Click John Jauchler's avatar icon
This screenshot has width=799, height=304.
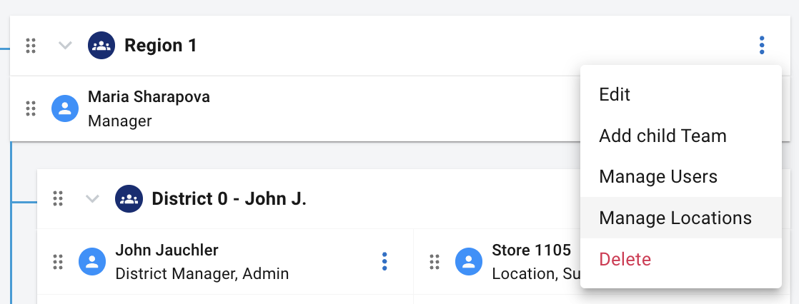[x=92, y=262]
